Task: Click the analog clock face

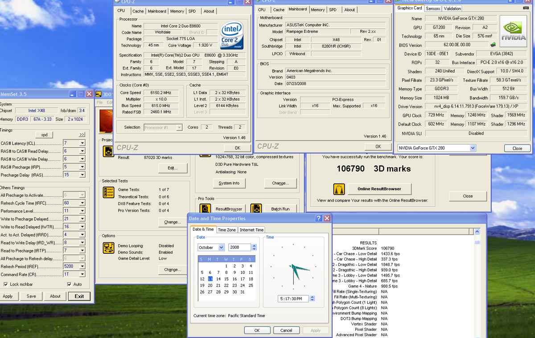Action: [x=293, y=266]
